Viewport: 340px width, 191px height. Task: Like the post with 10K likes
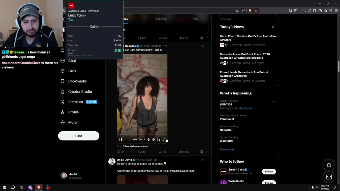tap(162, 152)
